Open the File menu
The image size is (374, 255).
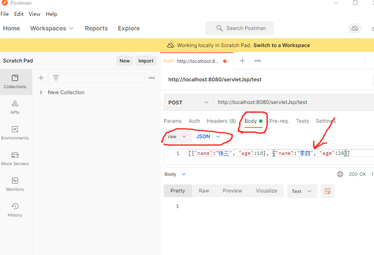(5, 14)
